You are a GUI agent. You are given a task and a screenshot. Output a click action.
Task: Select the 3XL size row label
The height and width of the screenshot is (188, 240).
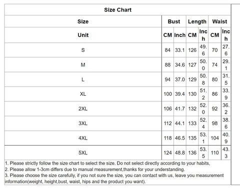coord(83,123)
